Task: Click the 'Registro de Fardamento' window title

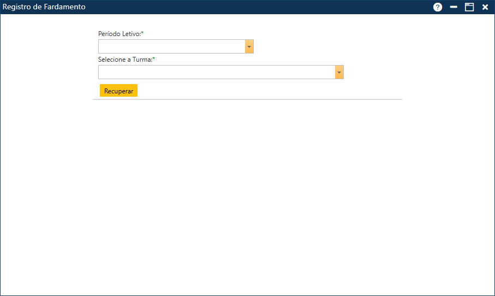Action: (44, 7)
